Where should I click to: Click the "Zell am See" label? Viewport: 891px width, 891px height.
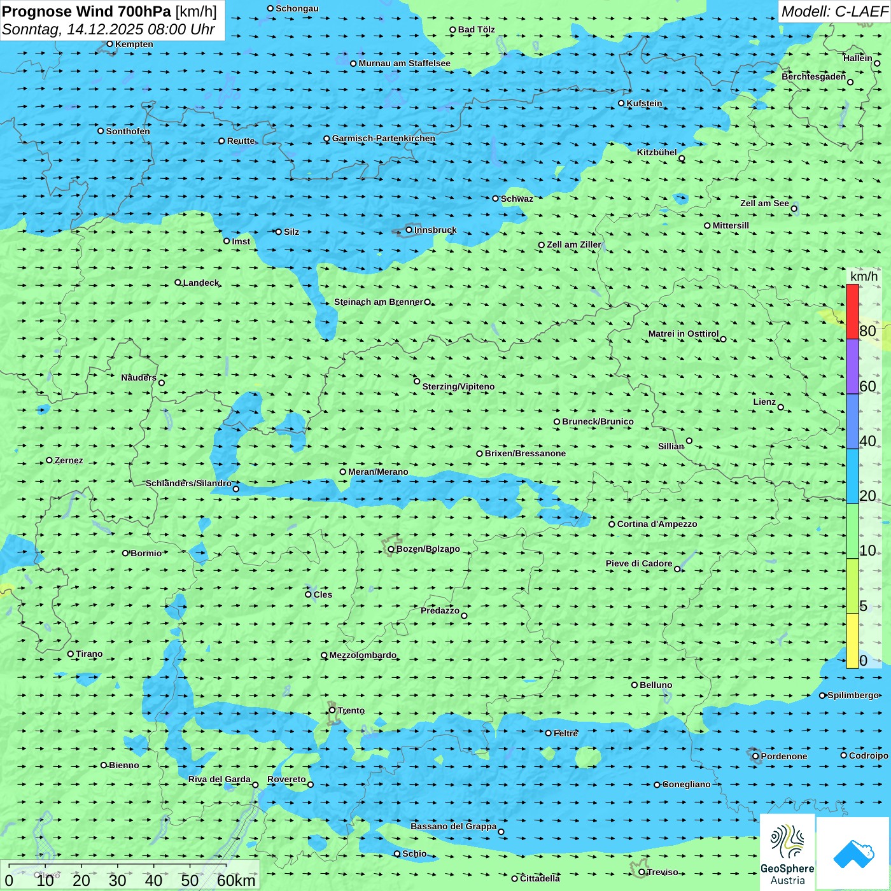[x=764, y=203]
